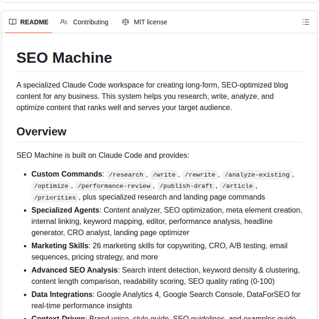Switch to the Contributing tab label
319x319 pixels.
click(90, 22)
